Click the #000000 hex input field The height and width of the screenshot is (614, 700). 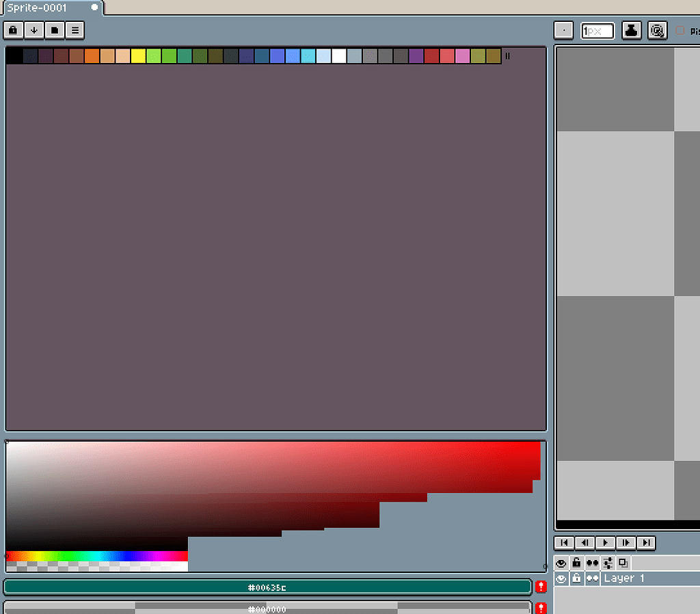coord(267,608)
